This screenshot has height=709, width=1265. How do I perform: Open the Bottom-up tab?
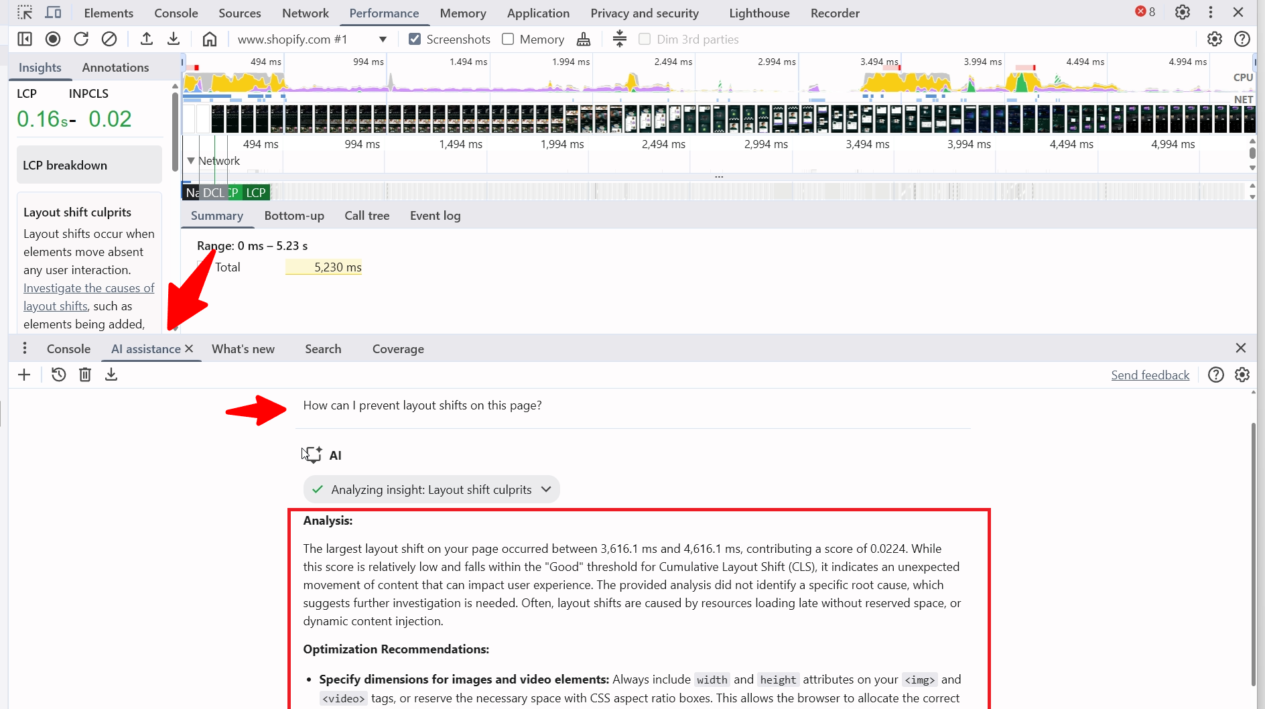pos(294,216)
